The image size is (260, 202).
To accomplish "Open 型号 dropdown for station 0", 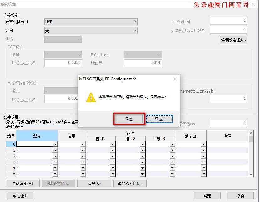I will point(55,144).
